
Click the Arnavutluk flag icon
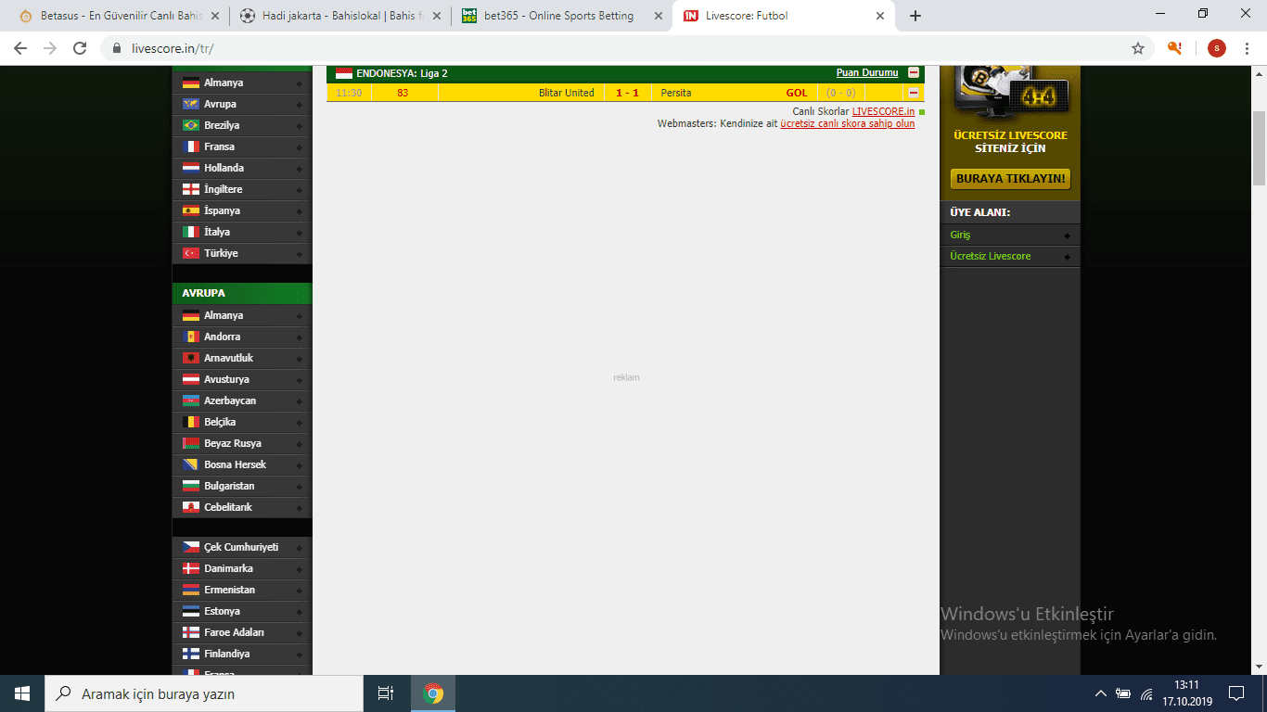(x=191, y=358)
